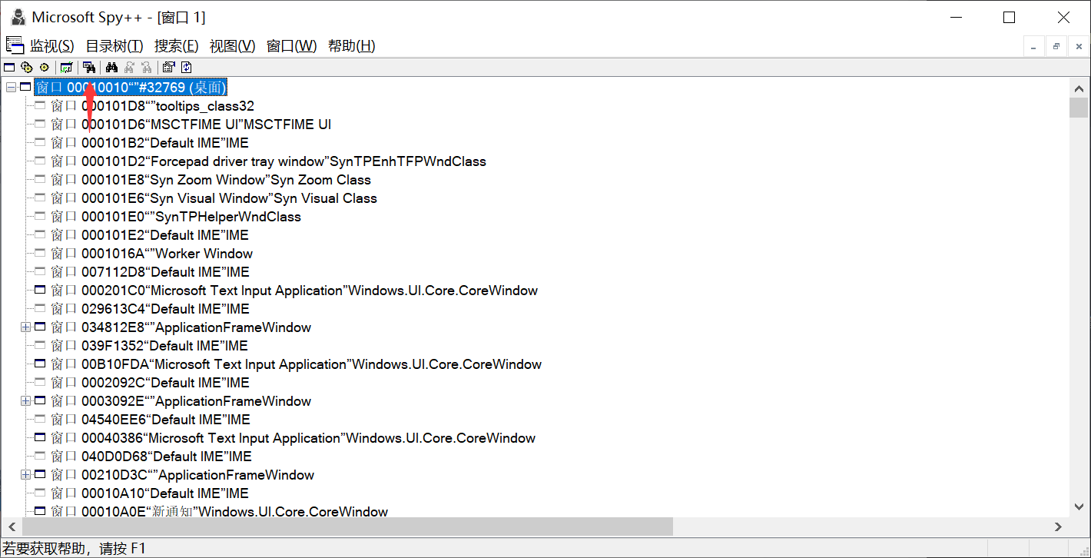Screen dimensions: 1091x558
Task: Open the child window system menu icon
Action: point(14,45)
